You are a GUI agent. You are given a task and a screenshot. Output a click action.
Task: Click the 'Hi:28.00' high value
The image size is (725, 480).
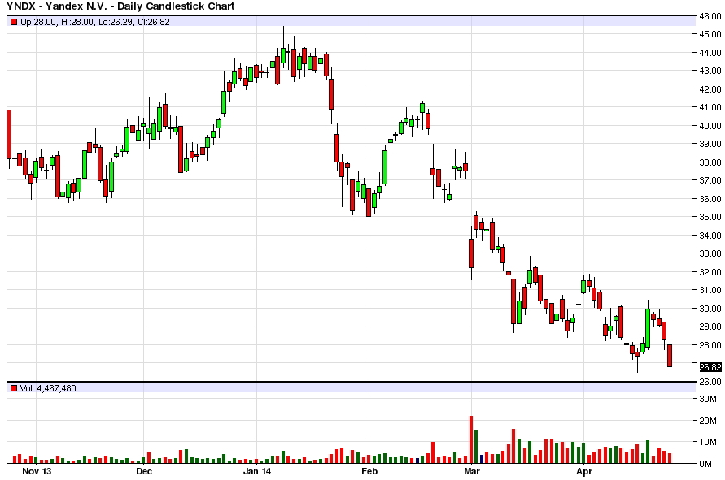tap(76, 22)
